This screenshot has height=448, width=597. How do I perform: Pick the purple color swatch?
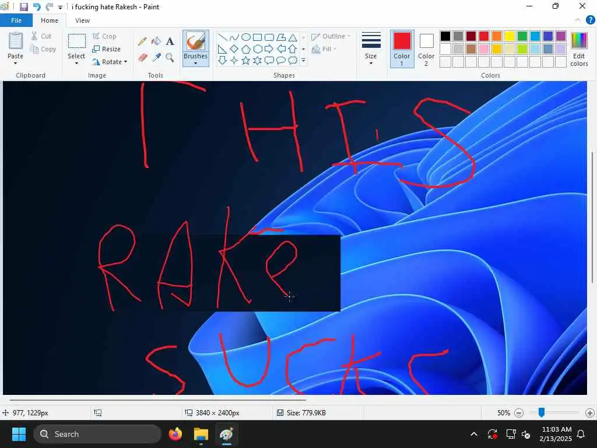tap(561, 36)
